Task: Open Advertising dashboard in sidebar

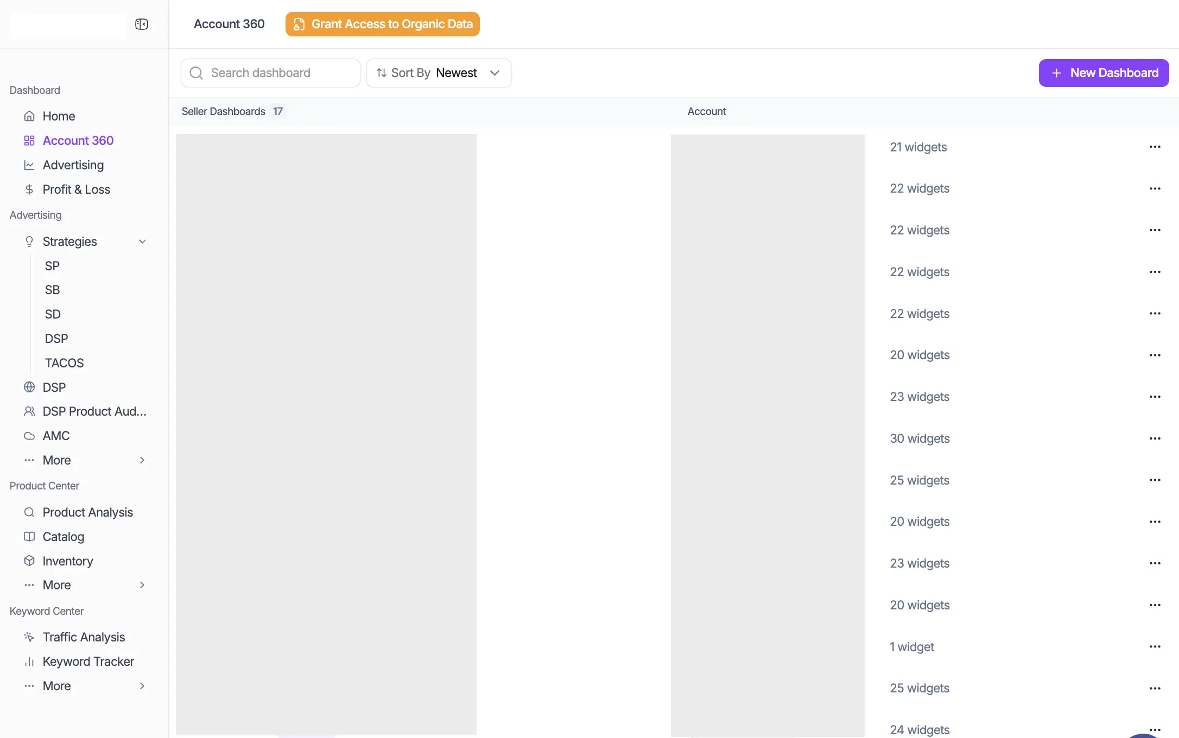Action: click(x=73, y=165)
